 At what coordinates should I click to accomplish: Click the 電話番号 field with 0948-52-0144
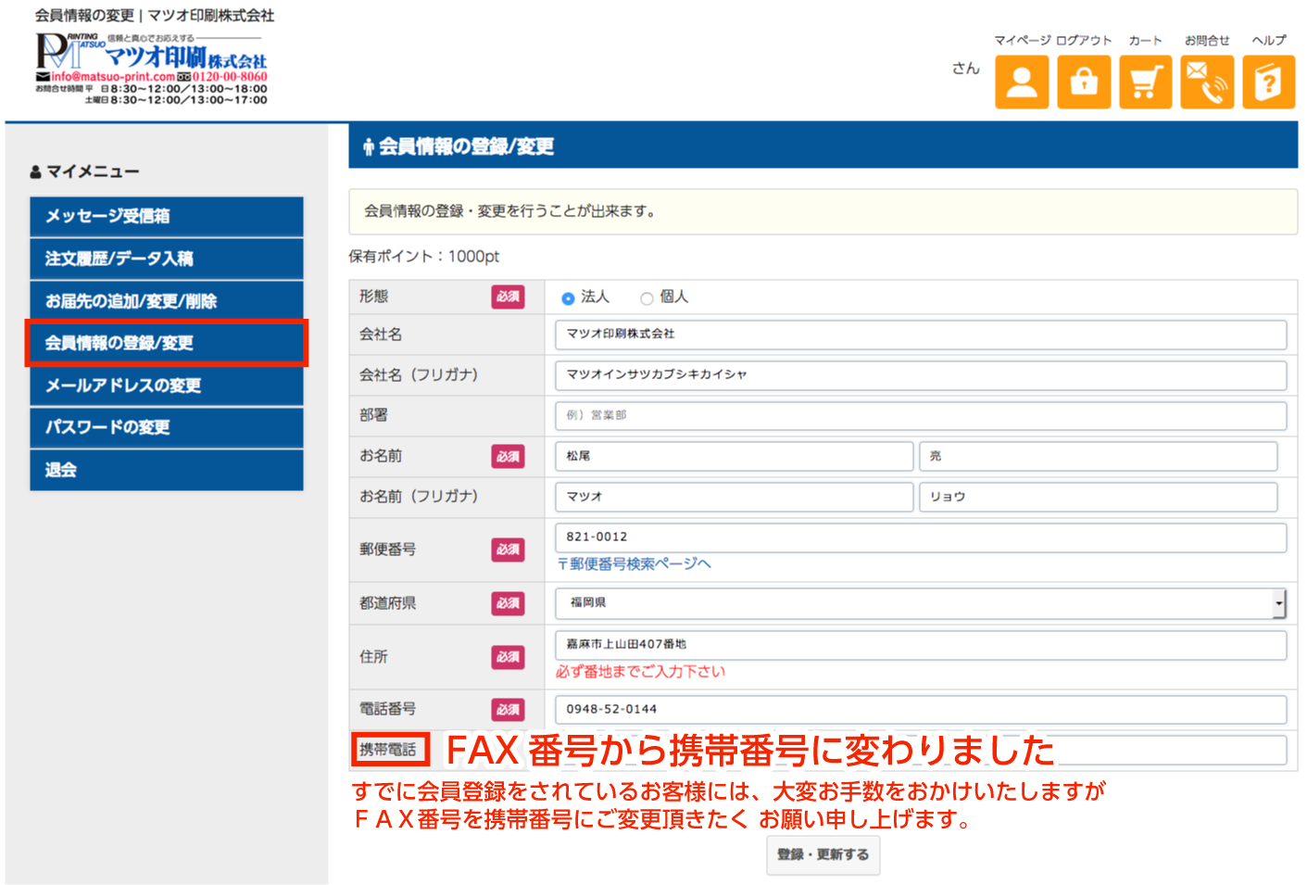pyautogui.click(x=921, y=710)
